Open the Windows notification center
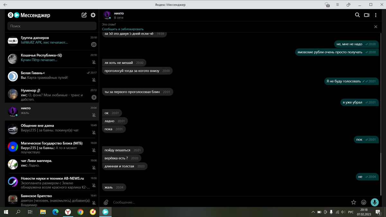Screen dimensions: 386x217 378,212
